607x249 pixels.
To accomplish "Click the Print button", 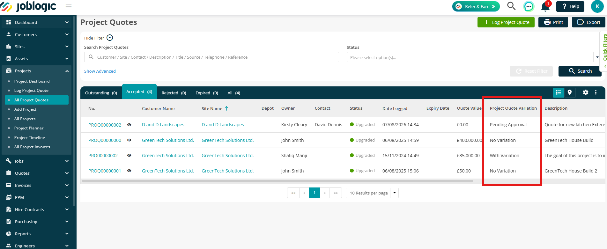I will click(553, 22).
